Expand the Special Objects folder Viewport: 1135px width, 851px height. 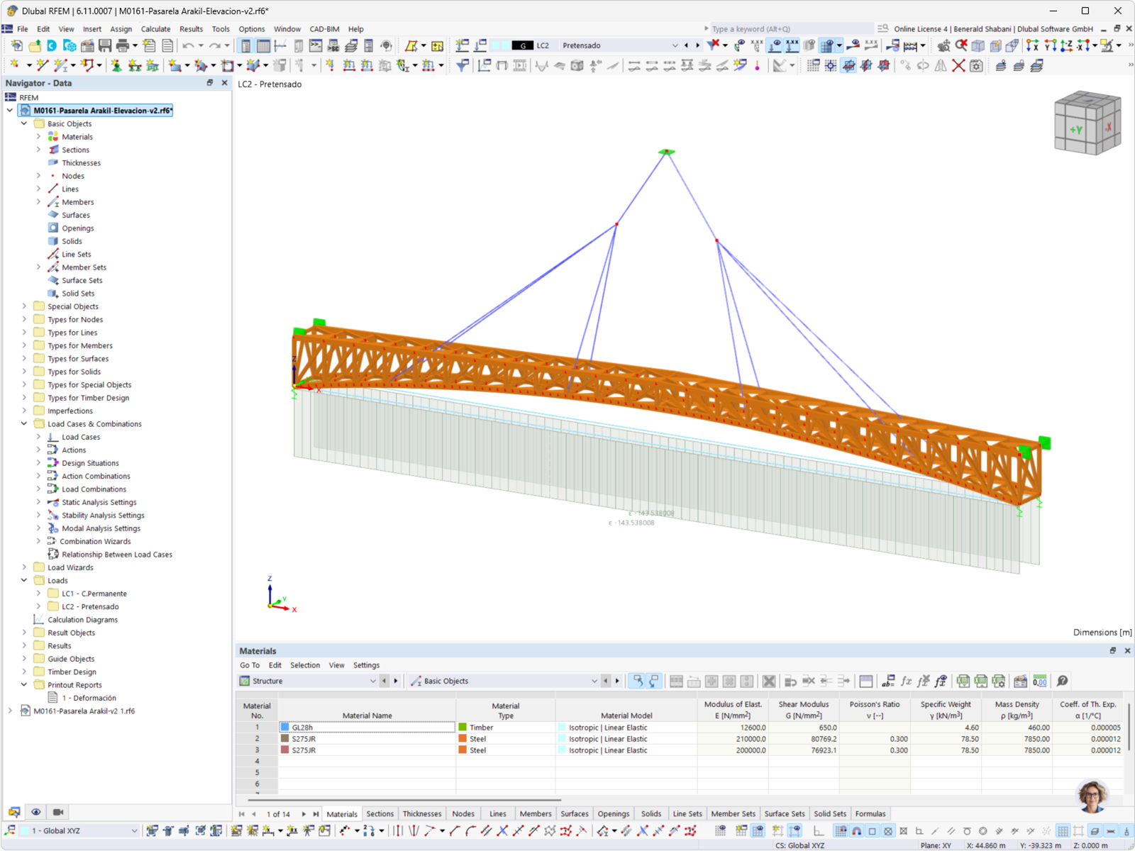tap(24, 306)
